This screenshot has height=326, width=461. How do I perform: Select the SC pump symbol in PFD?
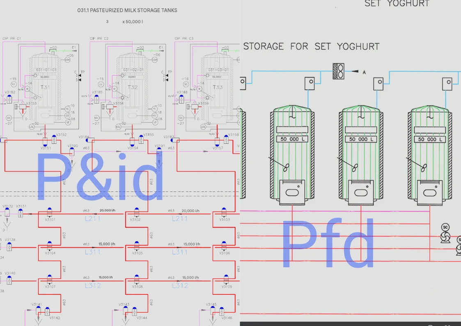pos(445,233)
